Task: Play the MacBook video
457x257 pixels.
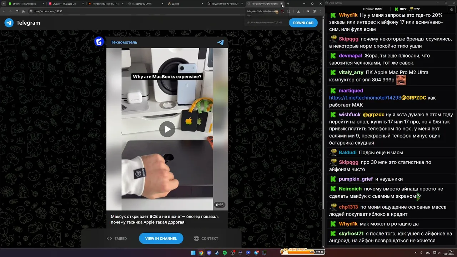Action: click(167, 129)
